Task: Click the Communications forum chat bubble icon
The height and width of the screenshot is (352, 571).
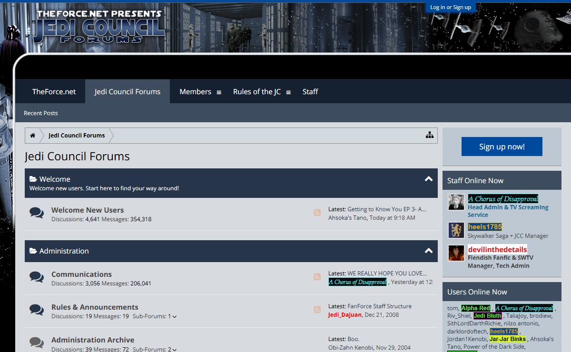Action: click(37, 277)
